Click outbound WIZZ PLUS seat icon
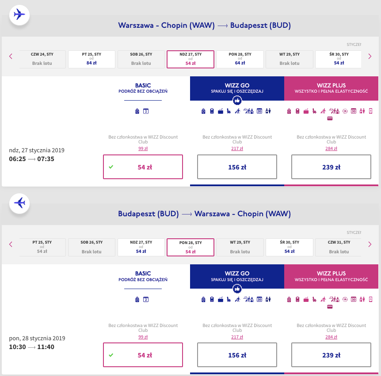The image size is (381, 376). 314,111
